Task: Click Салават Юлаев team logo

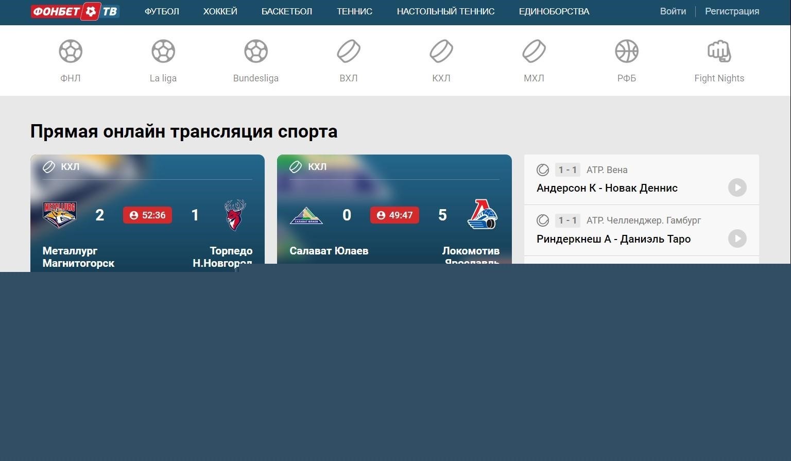Action: click(306, 215)
